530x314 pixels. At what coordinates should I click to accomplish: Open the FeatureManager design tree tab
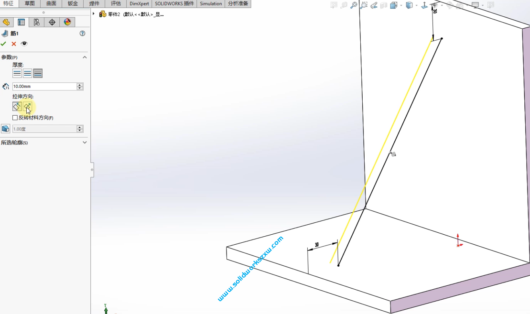[x=6, y=22]
